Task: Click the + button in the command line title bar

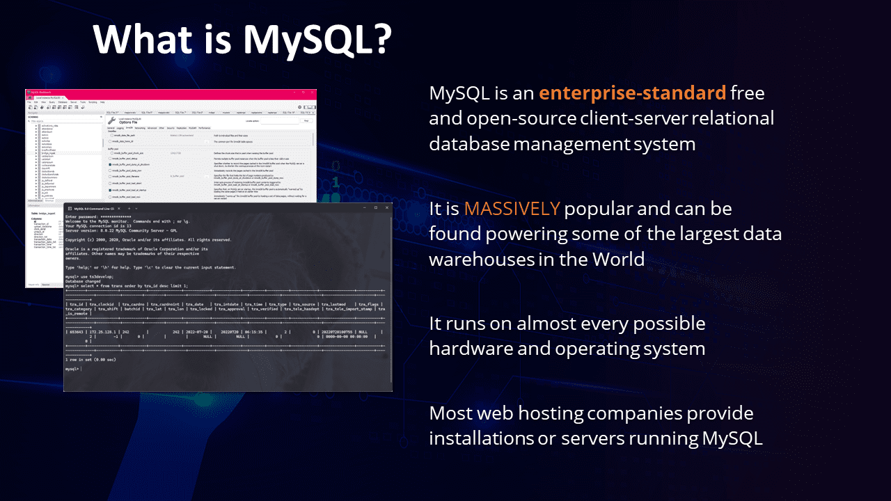Action: 129,207
